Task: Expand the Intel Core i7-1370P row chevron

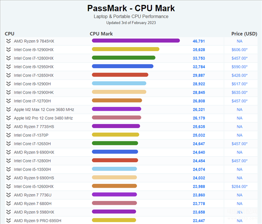Action: coord(8,135)
